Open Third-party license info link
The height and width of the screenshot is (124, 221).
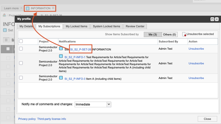click(52, 119)
